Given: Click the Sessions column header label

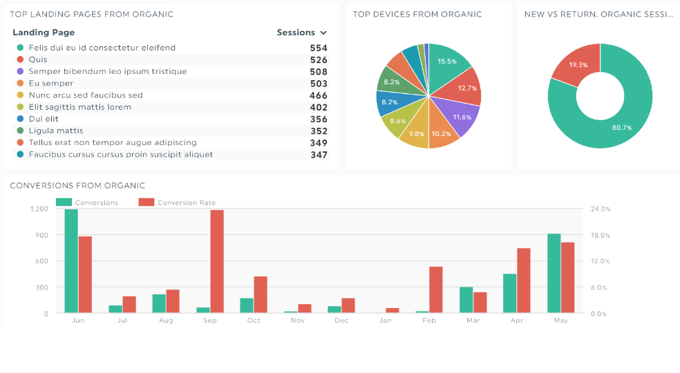Looking at the screenshot, I should (x=296, y=32).
